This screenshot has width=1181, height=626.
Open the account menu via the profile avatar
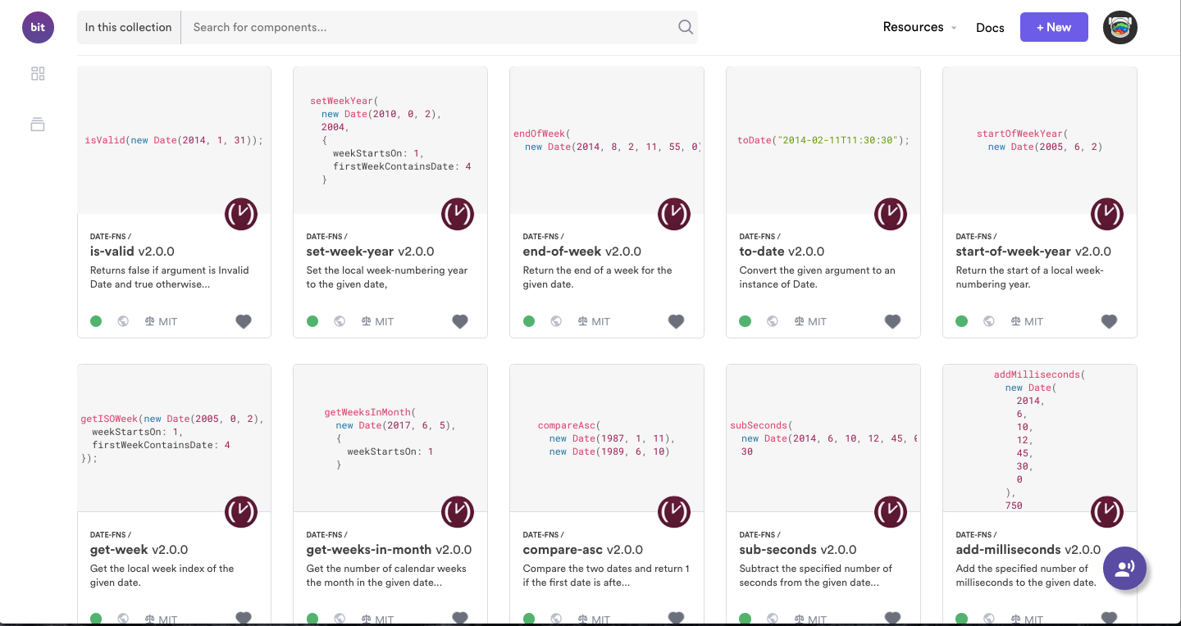click(1119, 27)
